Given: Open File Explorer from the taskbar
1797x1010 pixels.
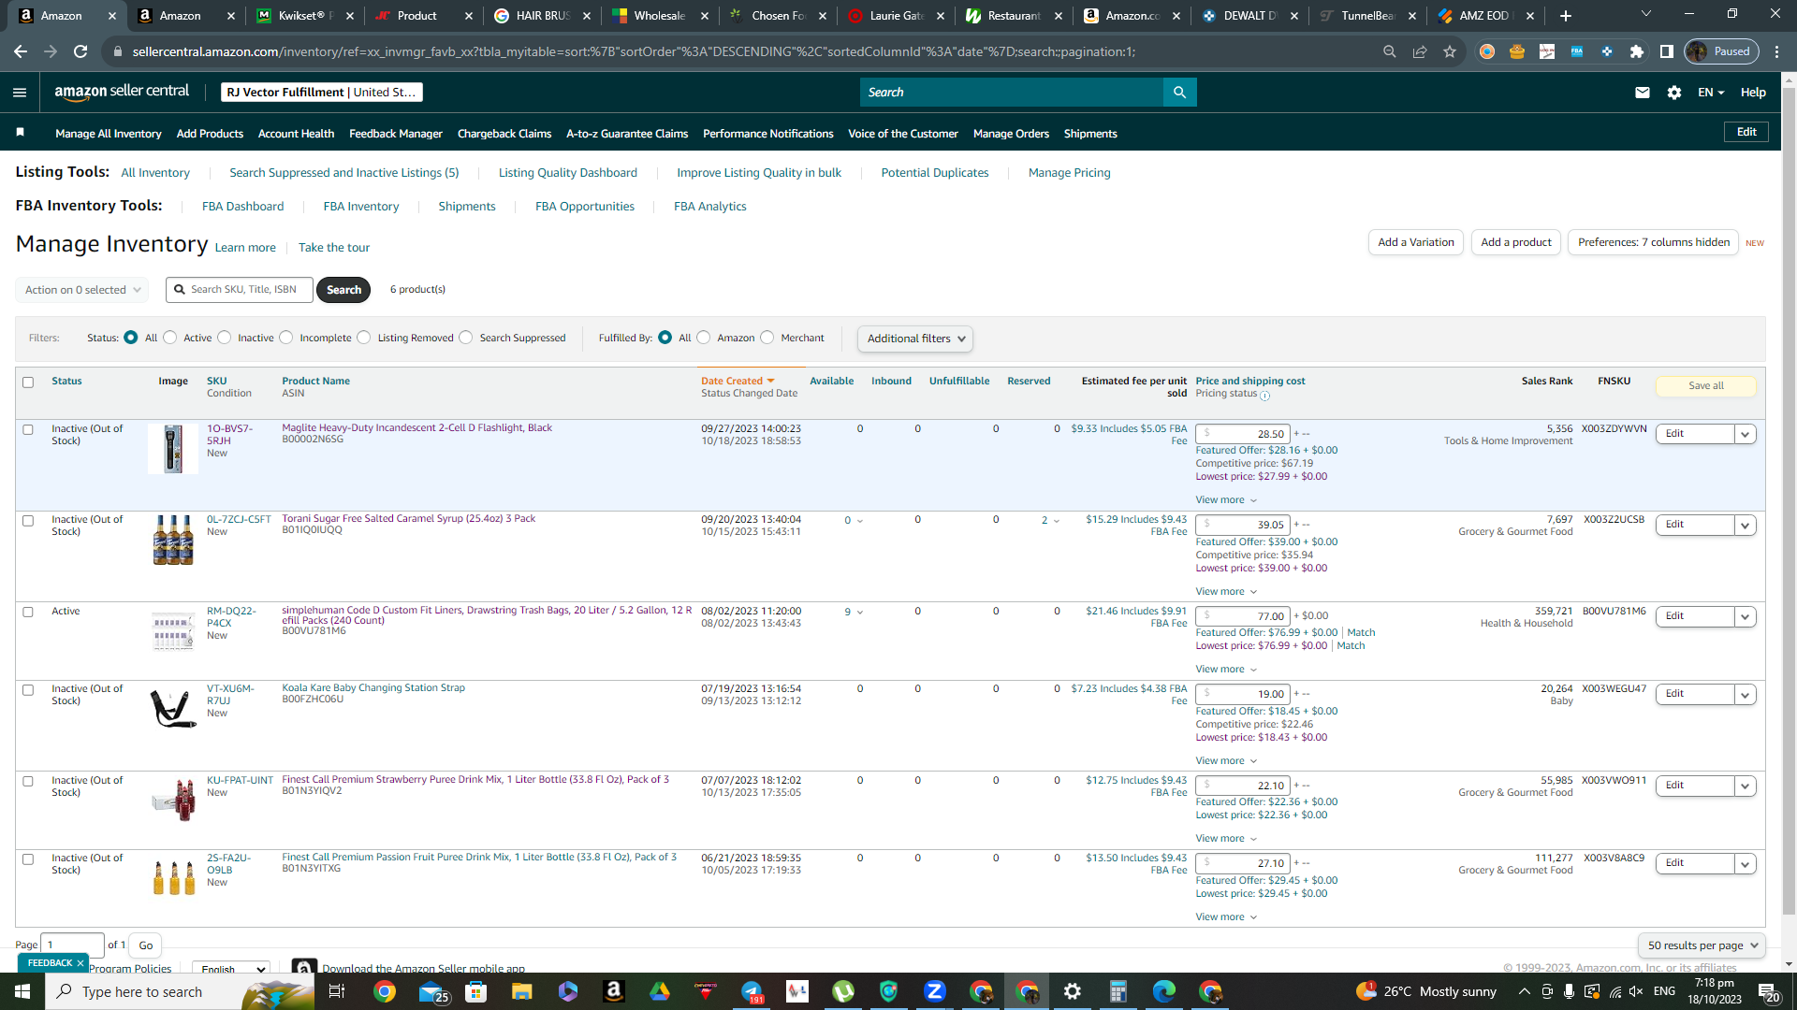Looking at the screenshot, I should [521, 991].
